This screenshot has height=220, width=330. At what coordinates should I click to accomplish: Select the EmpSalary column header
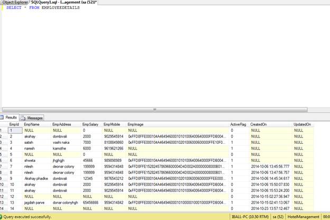coord(90,124)
